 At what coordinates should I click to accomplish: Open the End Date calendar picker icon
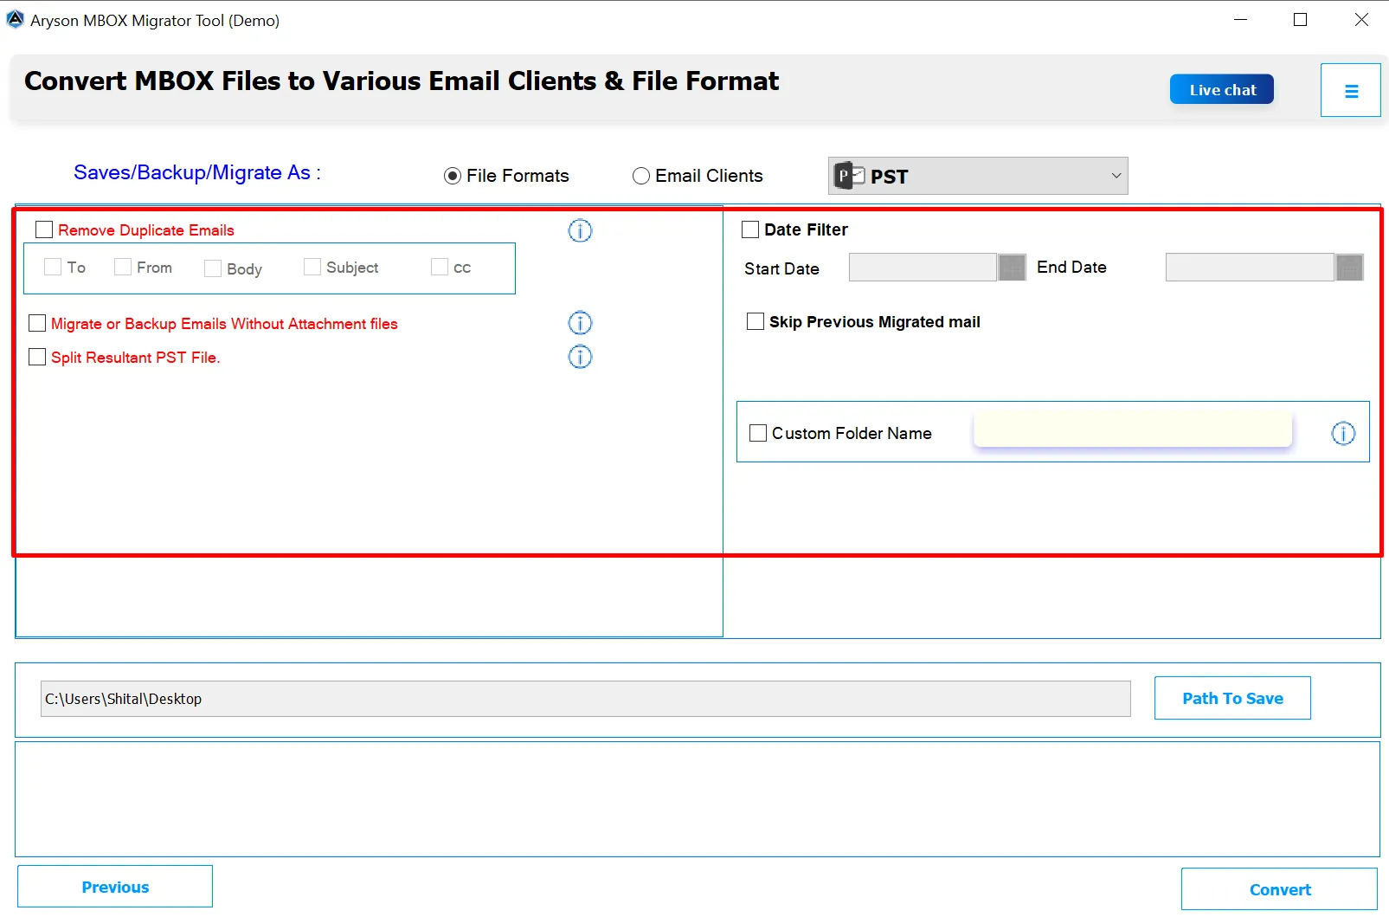pyautogui.click(x=1350, y=268)
